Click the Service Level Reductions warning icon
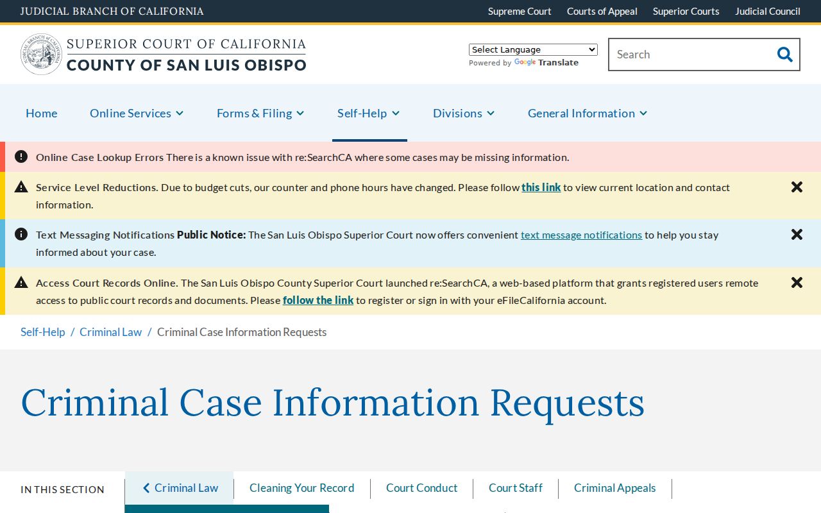Image resolution: width=821 pixels, height=513 pixels. pos(21,187)
